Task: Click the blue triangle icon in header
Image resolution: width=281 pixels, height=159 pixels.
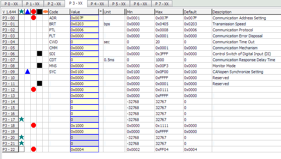Action: tap(28, 12)
